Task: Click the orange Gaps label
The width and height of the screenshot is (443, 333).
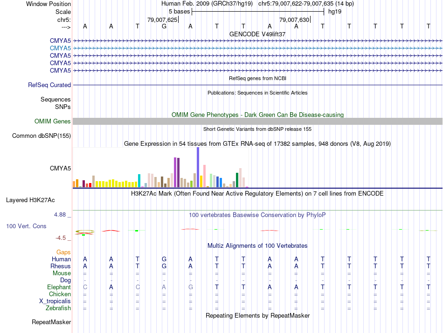Action: coord(63,252)
